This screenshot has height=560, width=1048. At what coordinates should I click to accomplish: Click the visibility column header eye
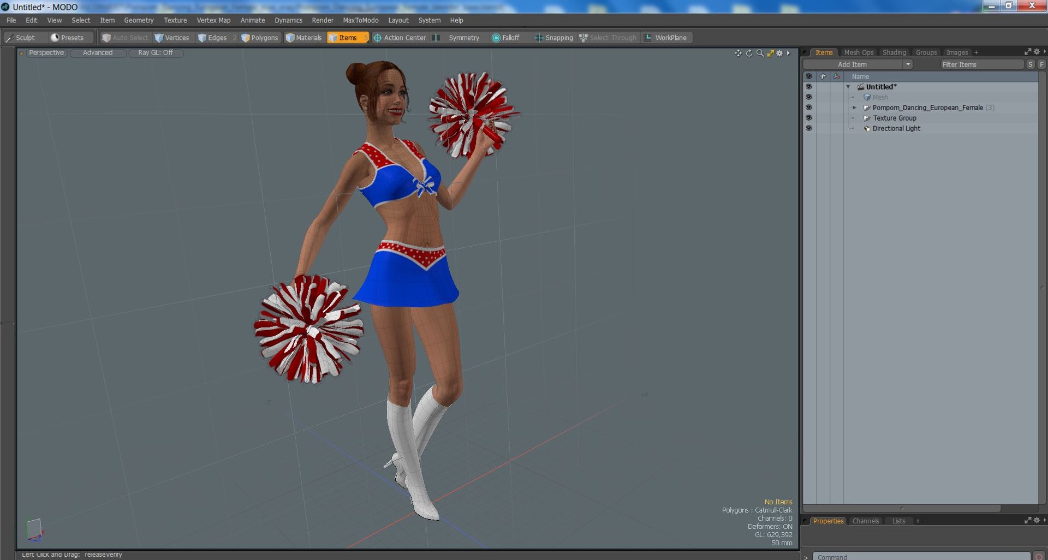(809, 76)
